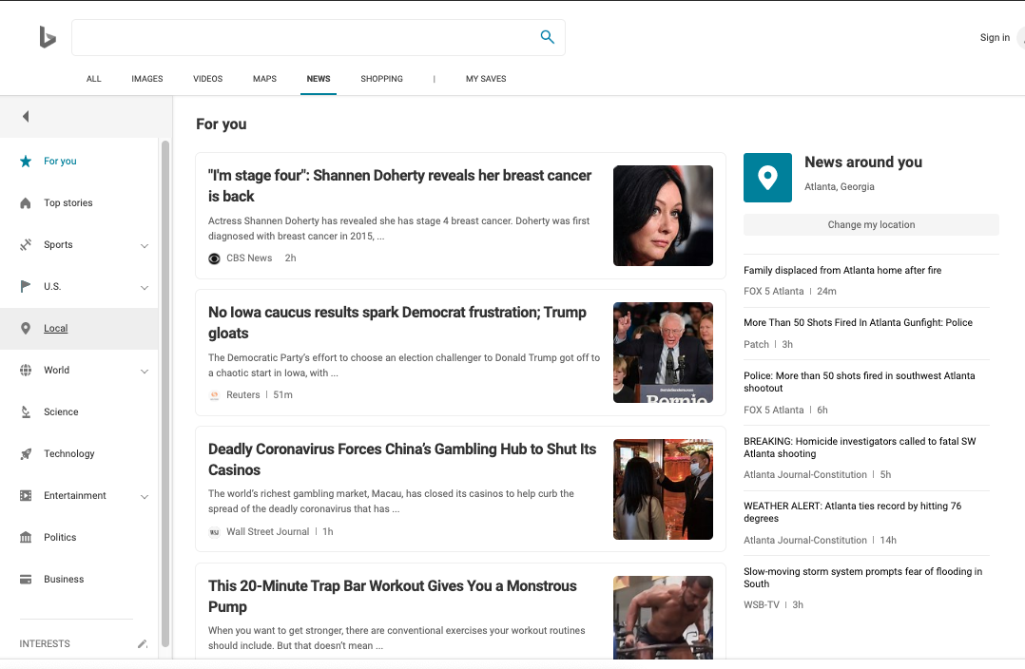The image size is (1025, 669).
Task: Switch to the VIDEOS tab
Action: [208, 78]
